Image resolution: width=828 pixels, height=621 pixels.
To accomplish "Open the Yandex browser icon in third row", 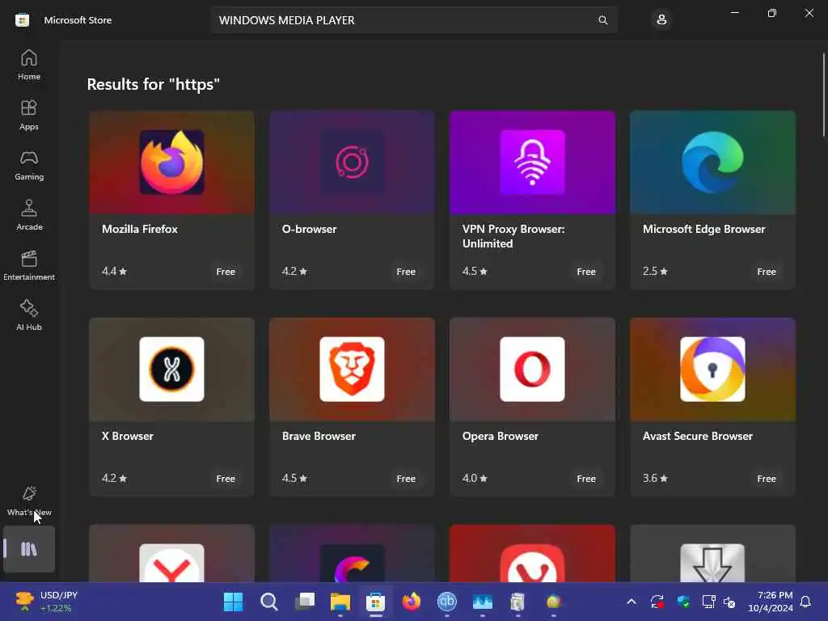I will click(171, 563).
